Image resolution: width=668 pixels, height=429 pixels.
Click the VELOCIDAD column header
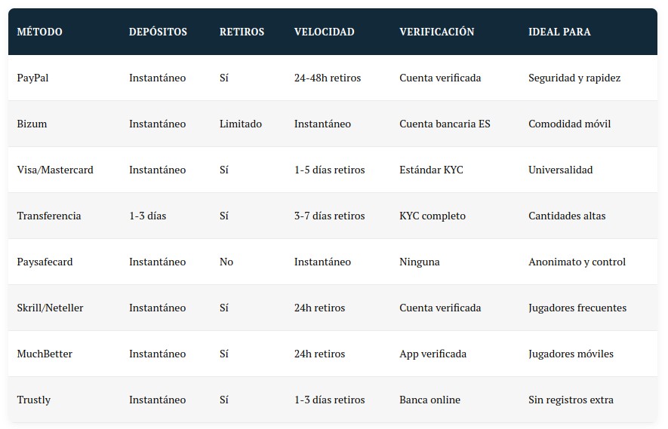324,32
